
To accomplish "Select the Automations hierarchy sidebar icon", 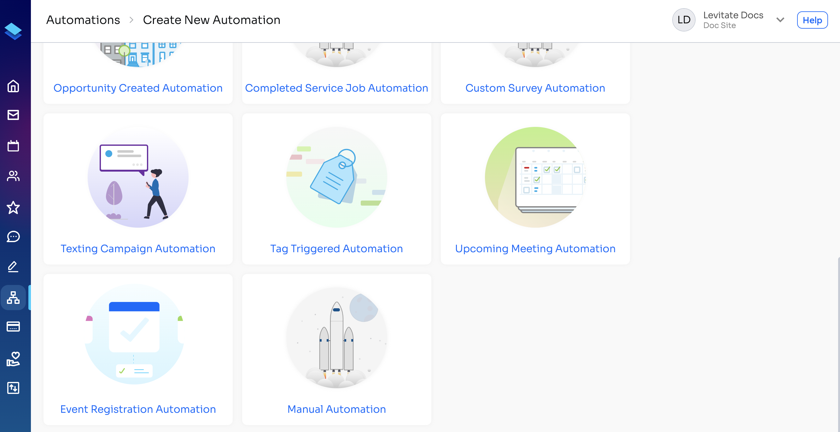I will pos(13,298).
